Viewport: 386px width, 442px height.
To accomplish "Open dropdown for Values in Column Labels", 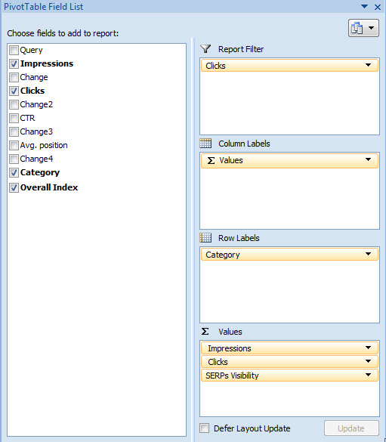I will coord(368,159).
